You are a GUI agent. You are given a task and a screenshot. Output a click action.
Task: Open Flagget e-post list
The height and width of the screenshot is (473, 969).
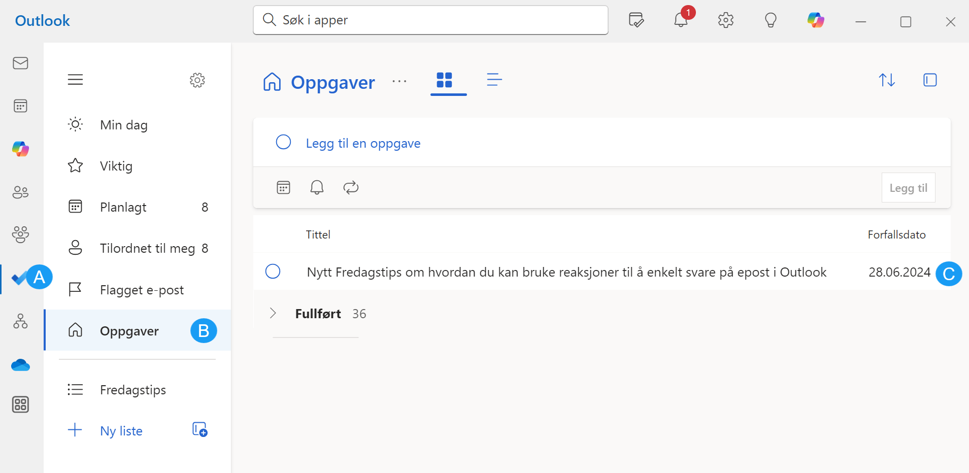pyautogui.click(x=138, y=290)
